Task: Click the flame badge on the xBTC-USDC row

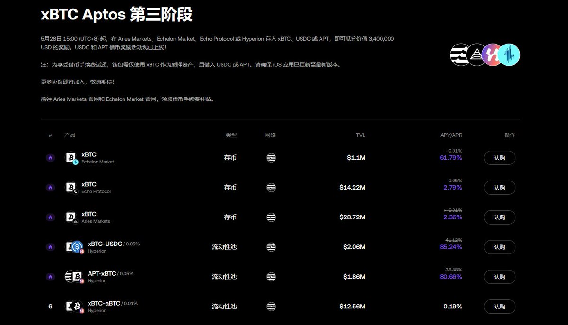Action: [51, 247]
